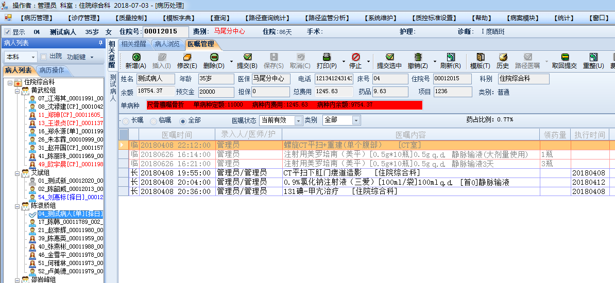Select the 临嘱 radio button
This screenshot has width=615, height=283.
[153, 121]
